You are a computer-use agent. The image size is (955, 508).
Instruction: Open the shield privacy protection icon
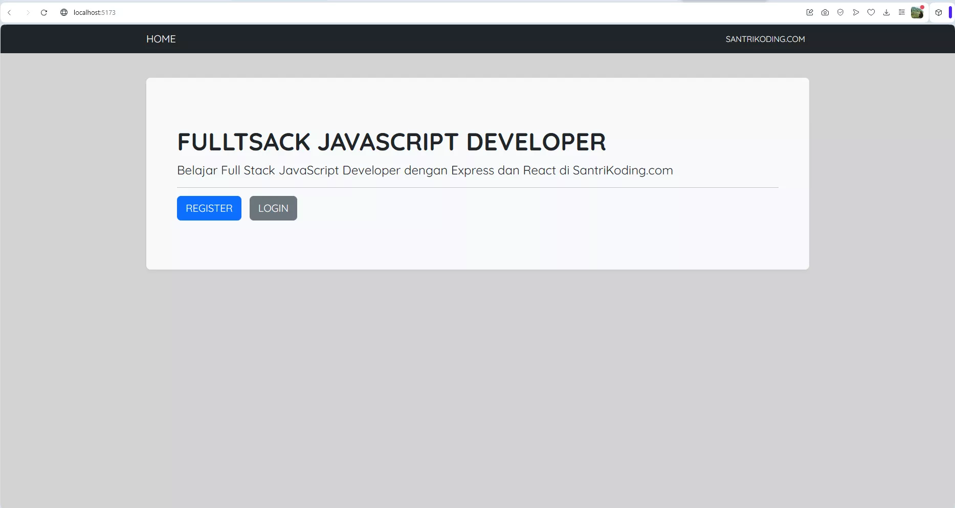tap(840, 12)
